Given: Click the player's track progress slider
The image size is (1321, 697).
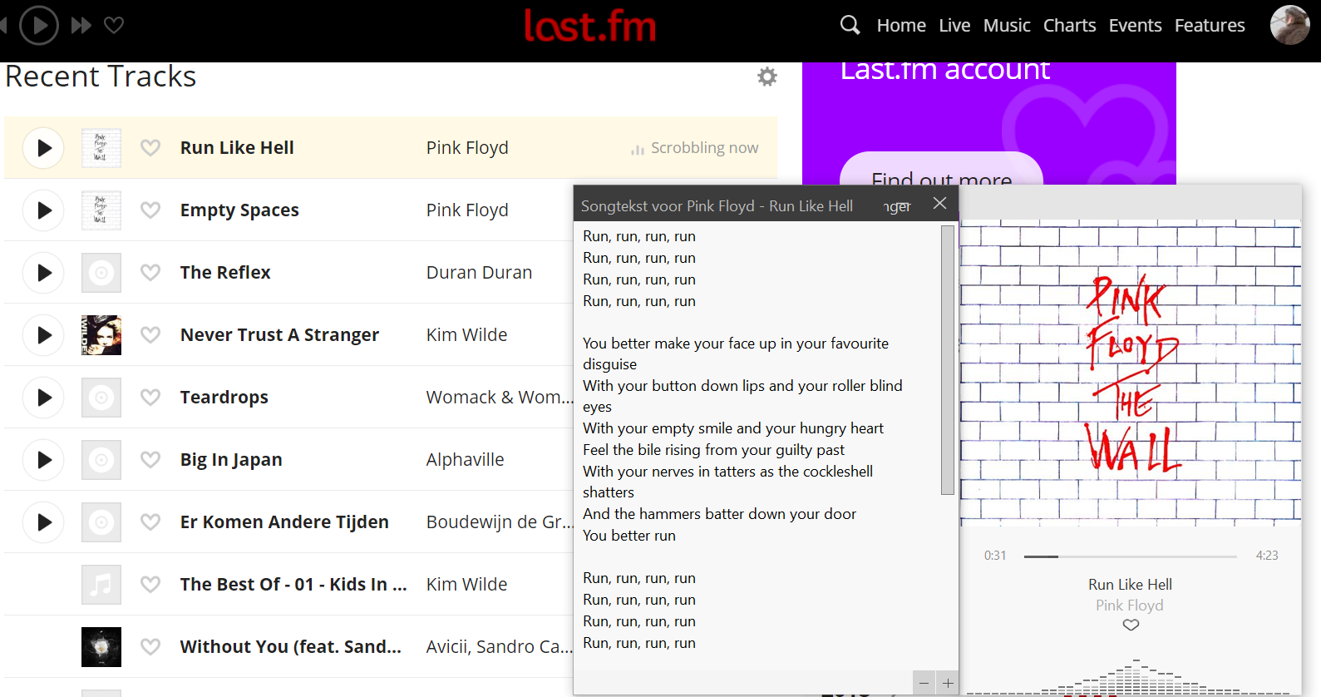Looking at the screenshot, I should click(1131, 556).
